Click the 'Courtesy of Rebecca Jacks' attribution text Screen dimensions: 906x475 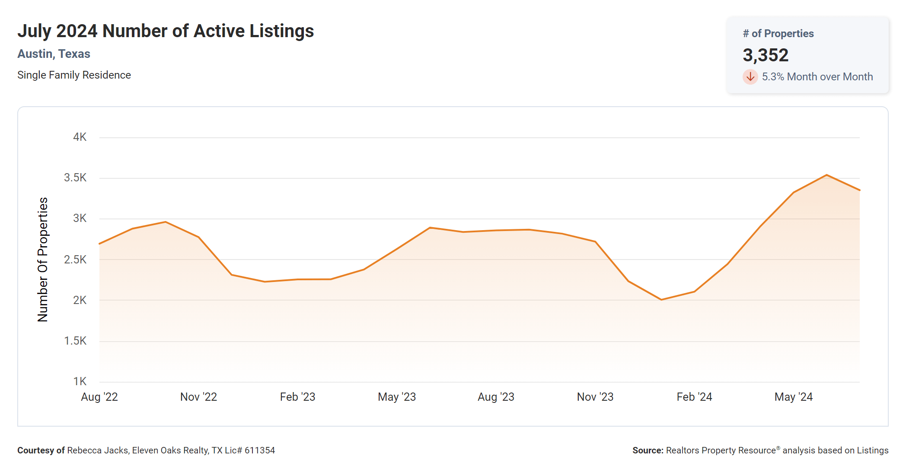pos(146,450)
